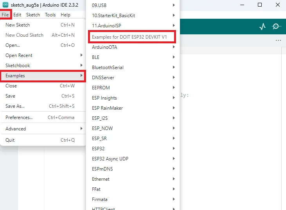This screenshot has width=286, height=210.
Task: Expand the Advanced submenu
Action: pyautogui.click(x=43, y=129)
